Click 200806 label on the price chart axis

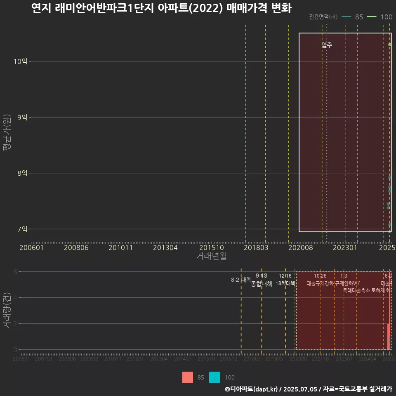click(76, 247)
